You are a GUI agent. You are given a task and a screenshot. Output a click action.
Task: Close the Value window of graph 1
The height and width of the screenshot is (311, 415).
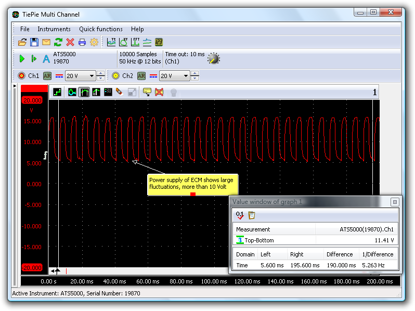(395, 202)
